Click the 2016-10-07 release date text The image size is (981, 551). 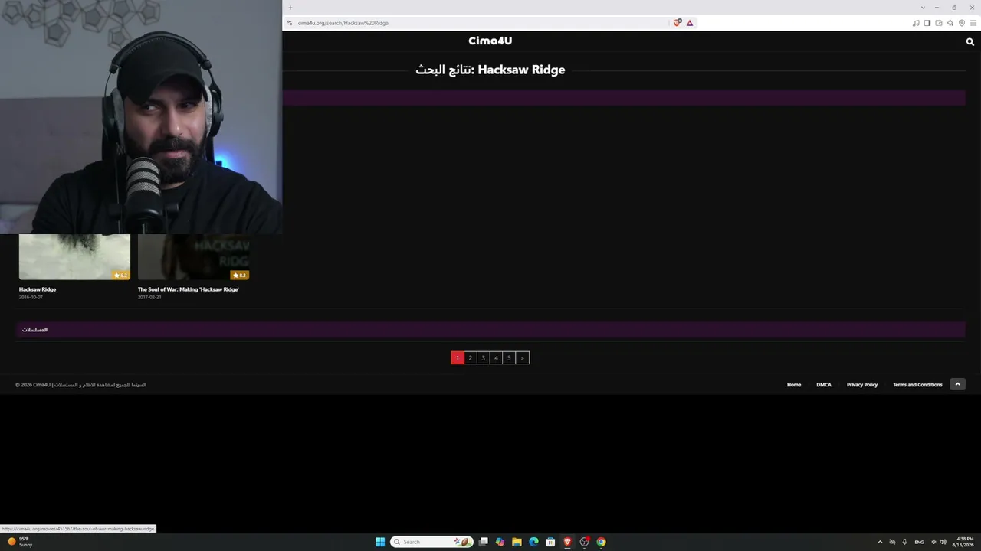(x=31, y=297)
